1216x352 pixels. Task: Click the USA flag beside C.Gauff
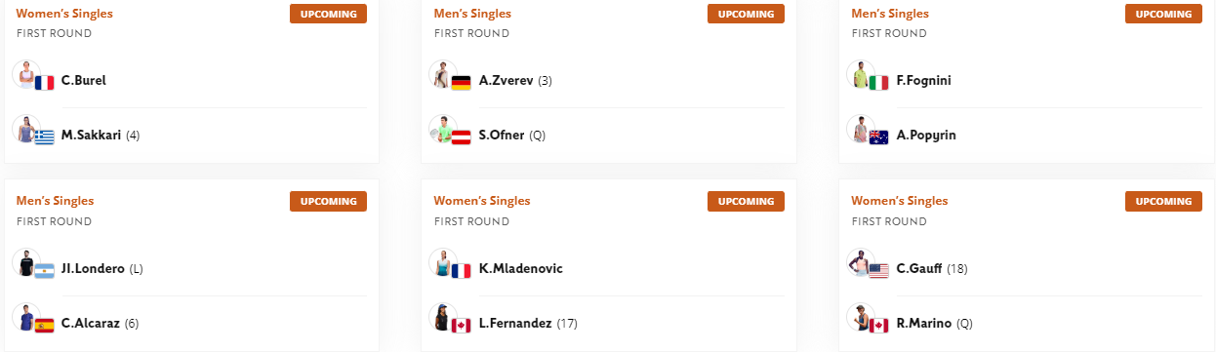coord(879,272)
